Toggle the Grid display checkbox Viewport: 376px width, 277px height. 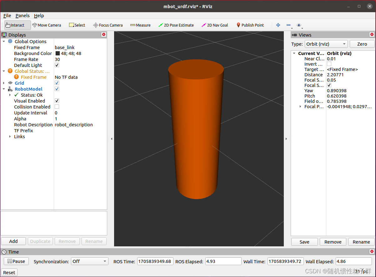click(x=57, y=83)
